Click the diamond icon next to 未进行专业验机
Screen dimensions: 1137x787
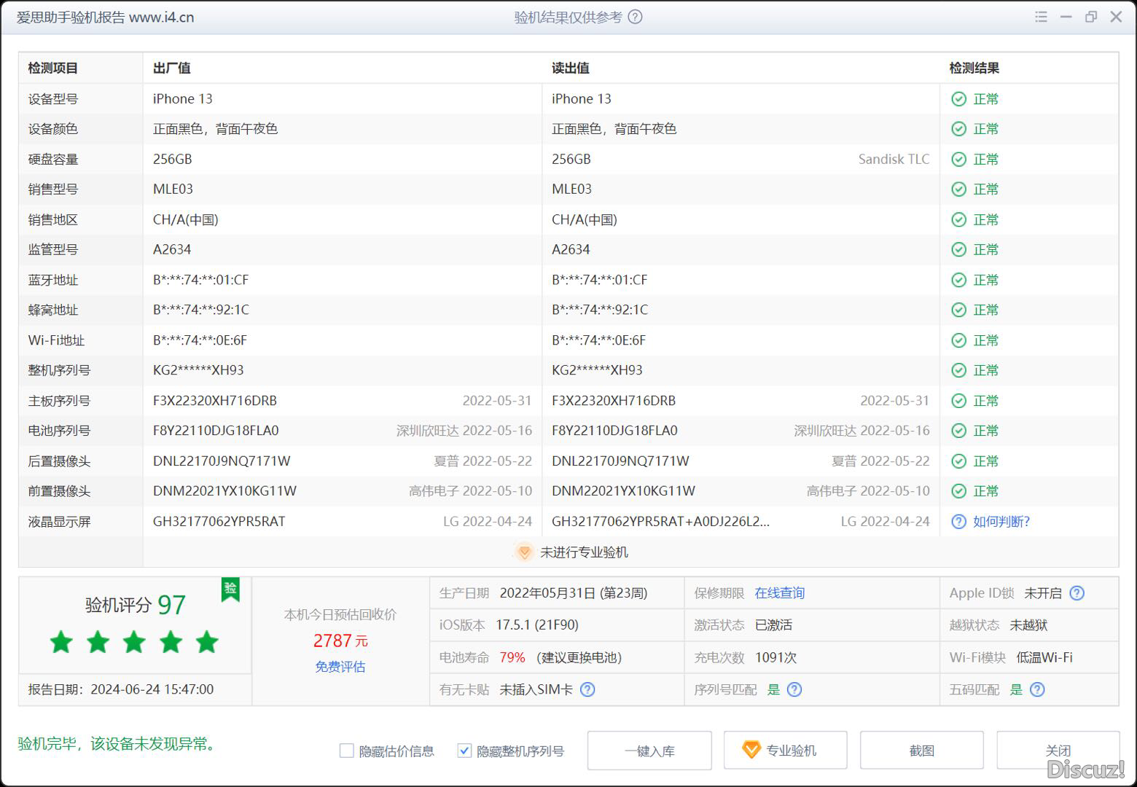tap(523, 552)
